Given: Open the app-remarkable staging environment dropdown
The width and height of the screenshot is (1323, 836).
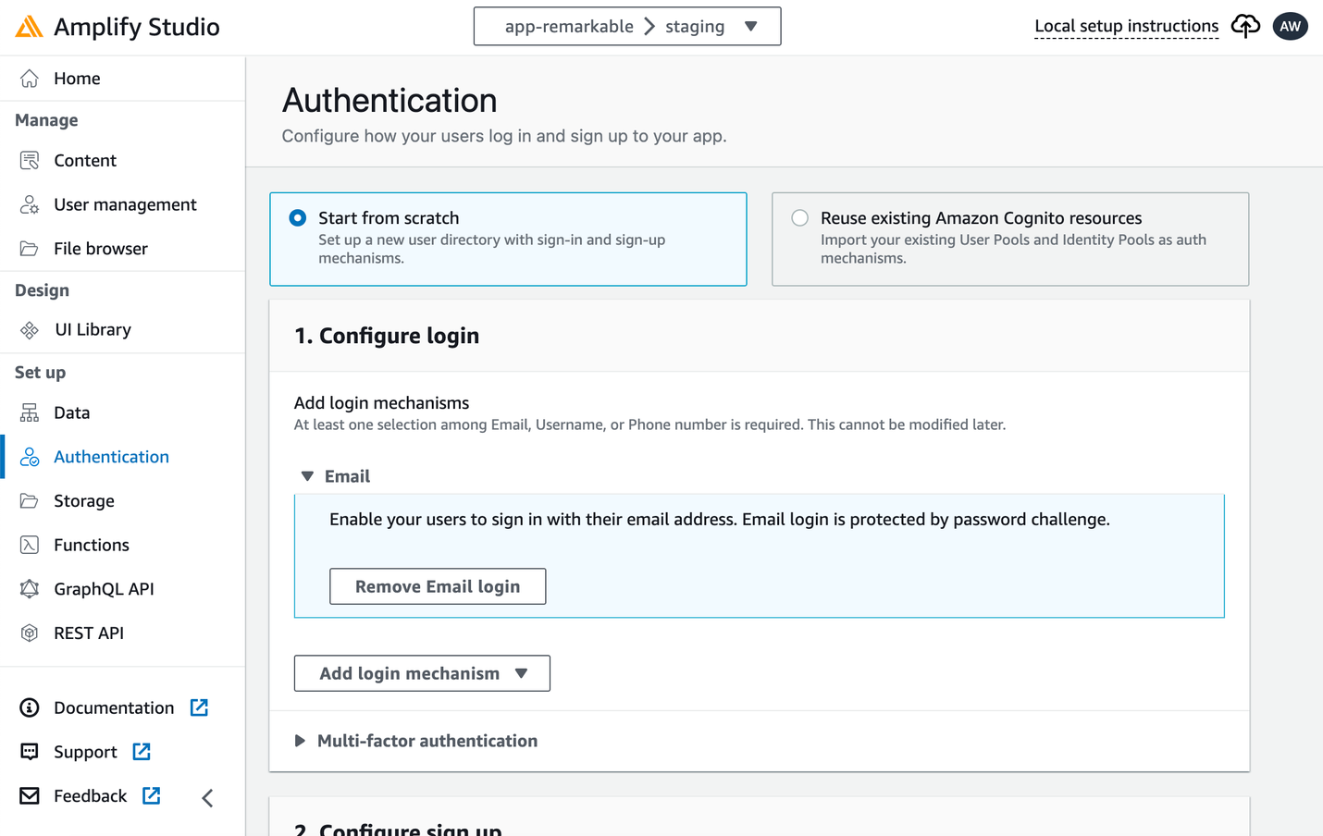Looking at the screenshot, I should pyautogui.click(x=627, y=26).
